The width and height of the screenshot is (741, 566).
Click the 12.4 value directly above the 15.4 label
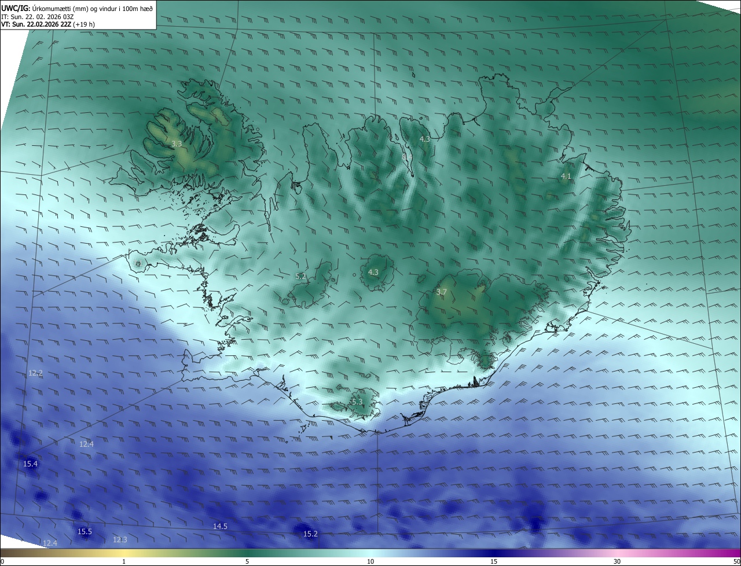click(86, 444)
